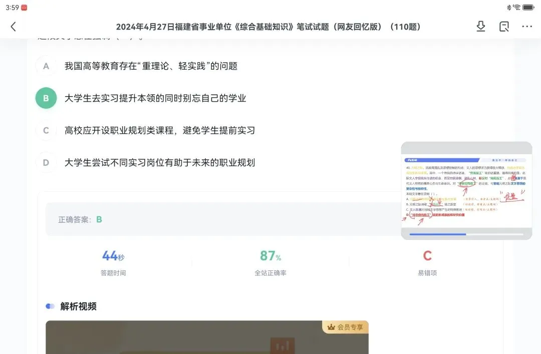
Task: Tap the download icon for this exam paper
Action: tap(480, 26)
